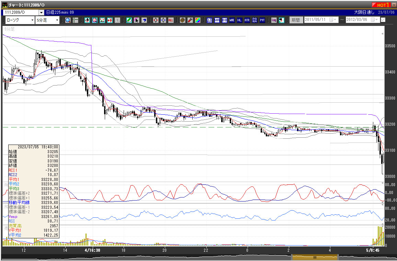Screen dimensions: 397x261
Task: Click the chart window title icon
Action: click(x=4, y=5)
